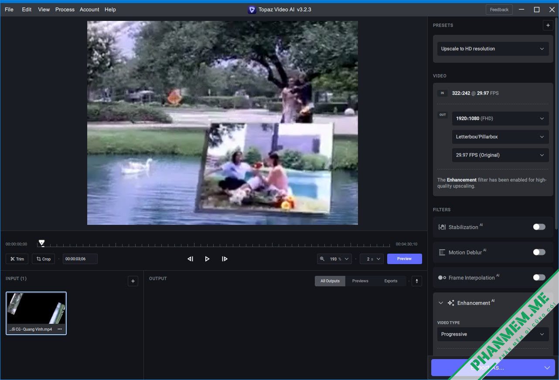Switch to the Previews tab
Image resolution: width=559 pixels, height=380 pixels.
coord(360,281)
